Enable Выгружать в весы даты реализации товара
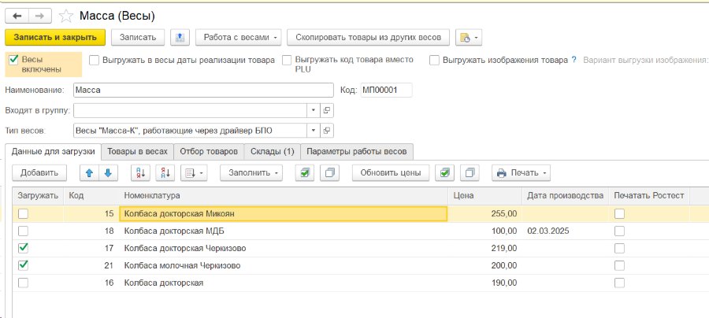The image size is (709, 318). [x=94, y=61]
